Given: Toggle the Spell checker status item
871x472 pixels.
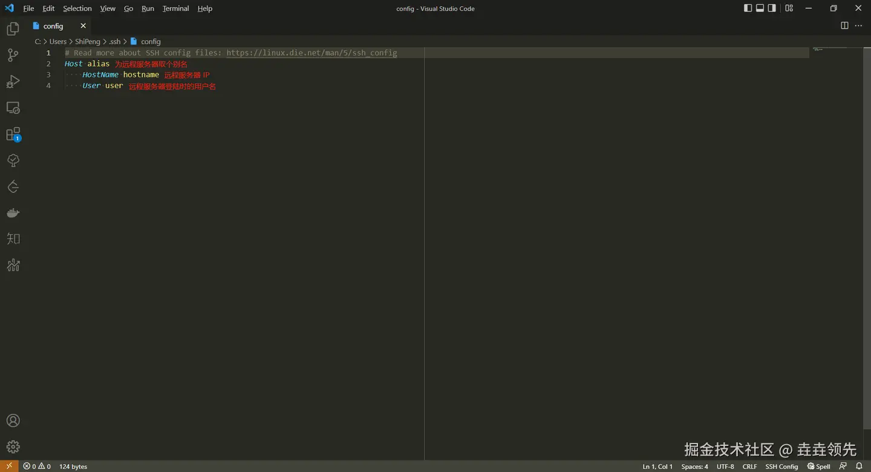Looking at the screenshot, I should point(818,466).
